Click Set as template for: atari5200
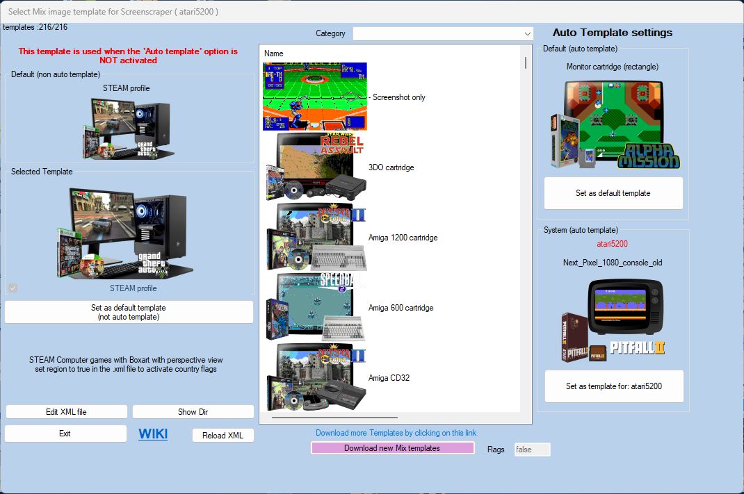Image resolution: width=744 pixels, height=494 pixels. [x=613, y=386]
